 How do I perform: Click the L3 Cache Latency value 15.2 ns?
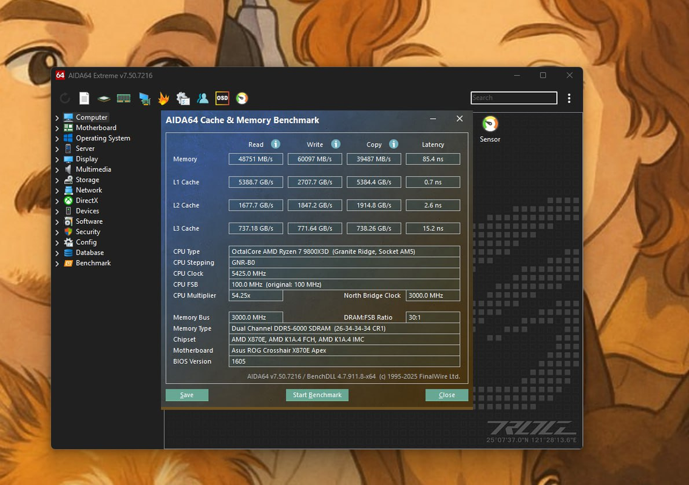[433, 228]
